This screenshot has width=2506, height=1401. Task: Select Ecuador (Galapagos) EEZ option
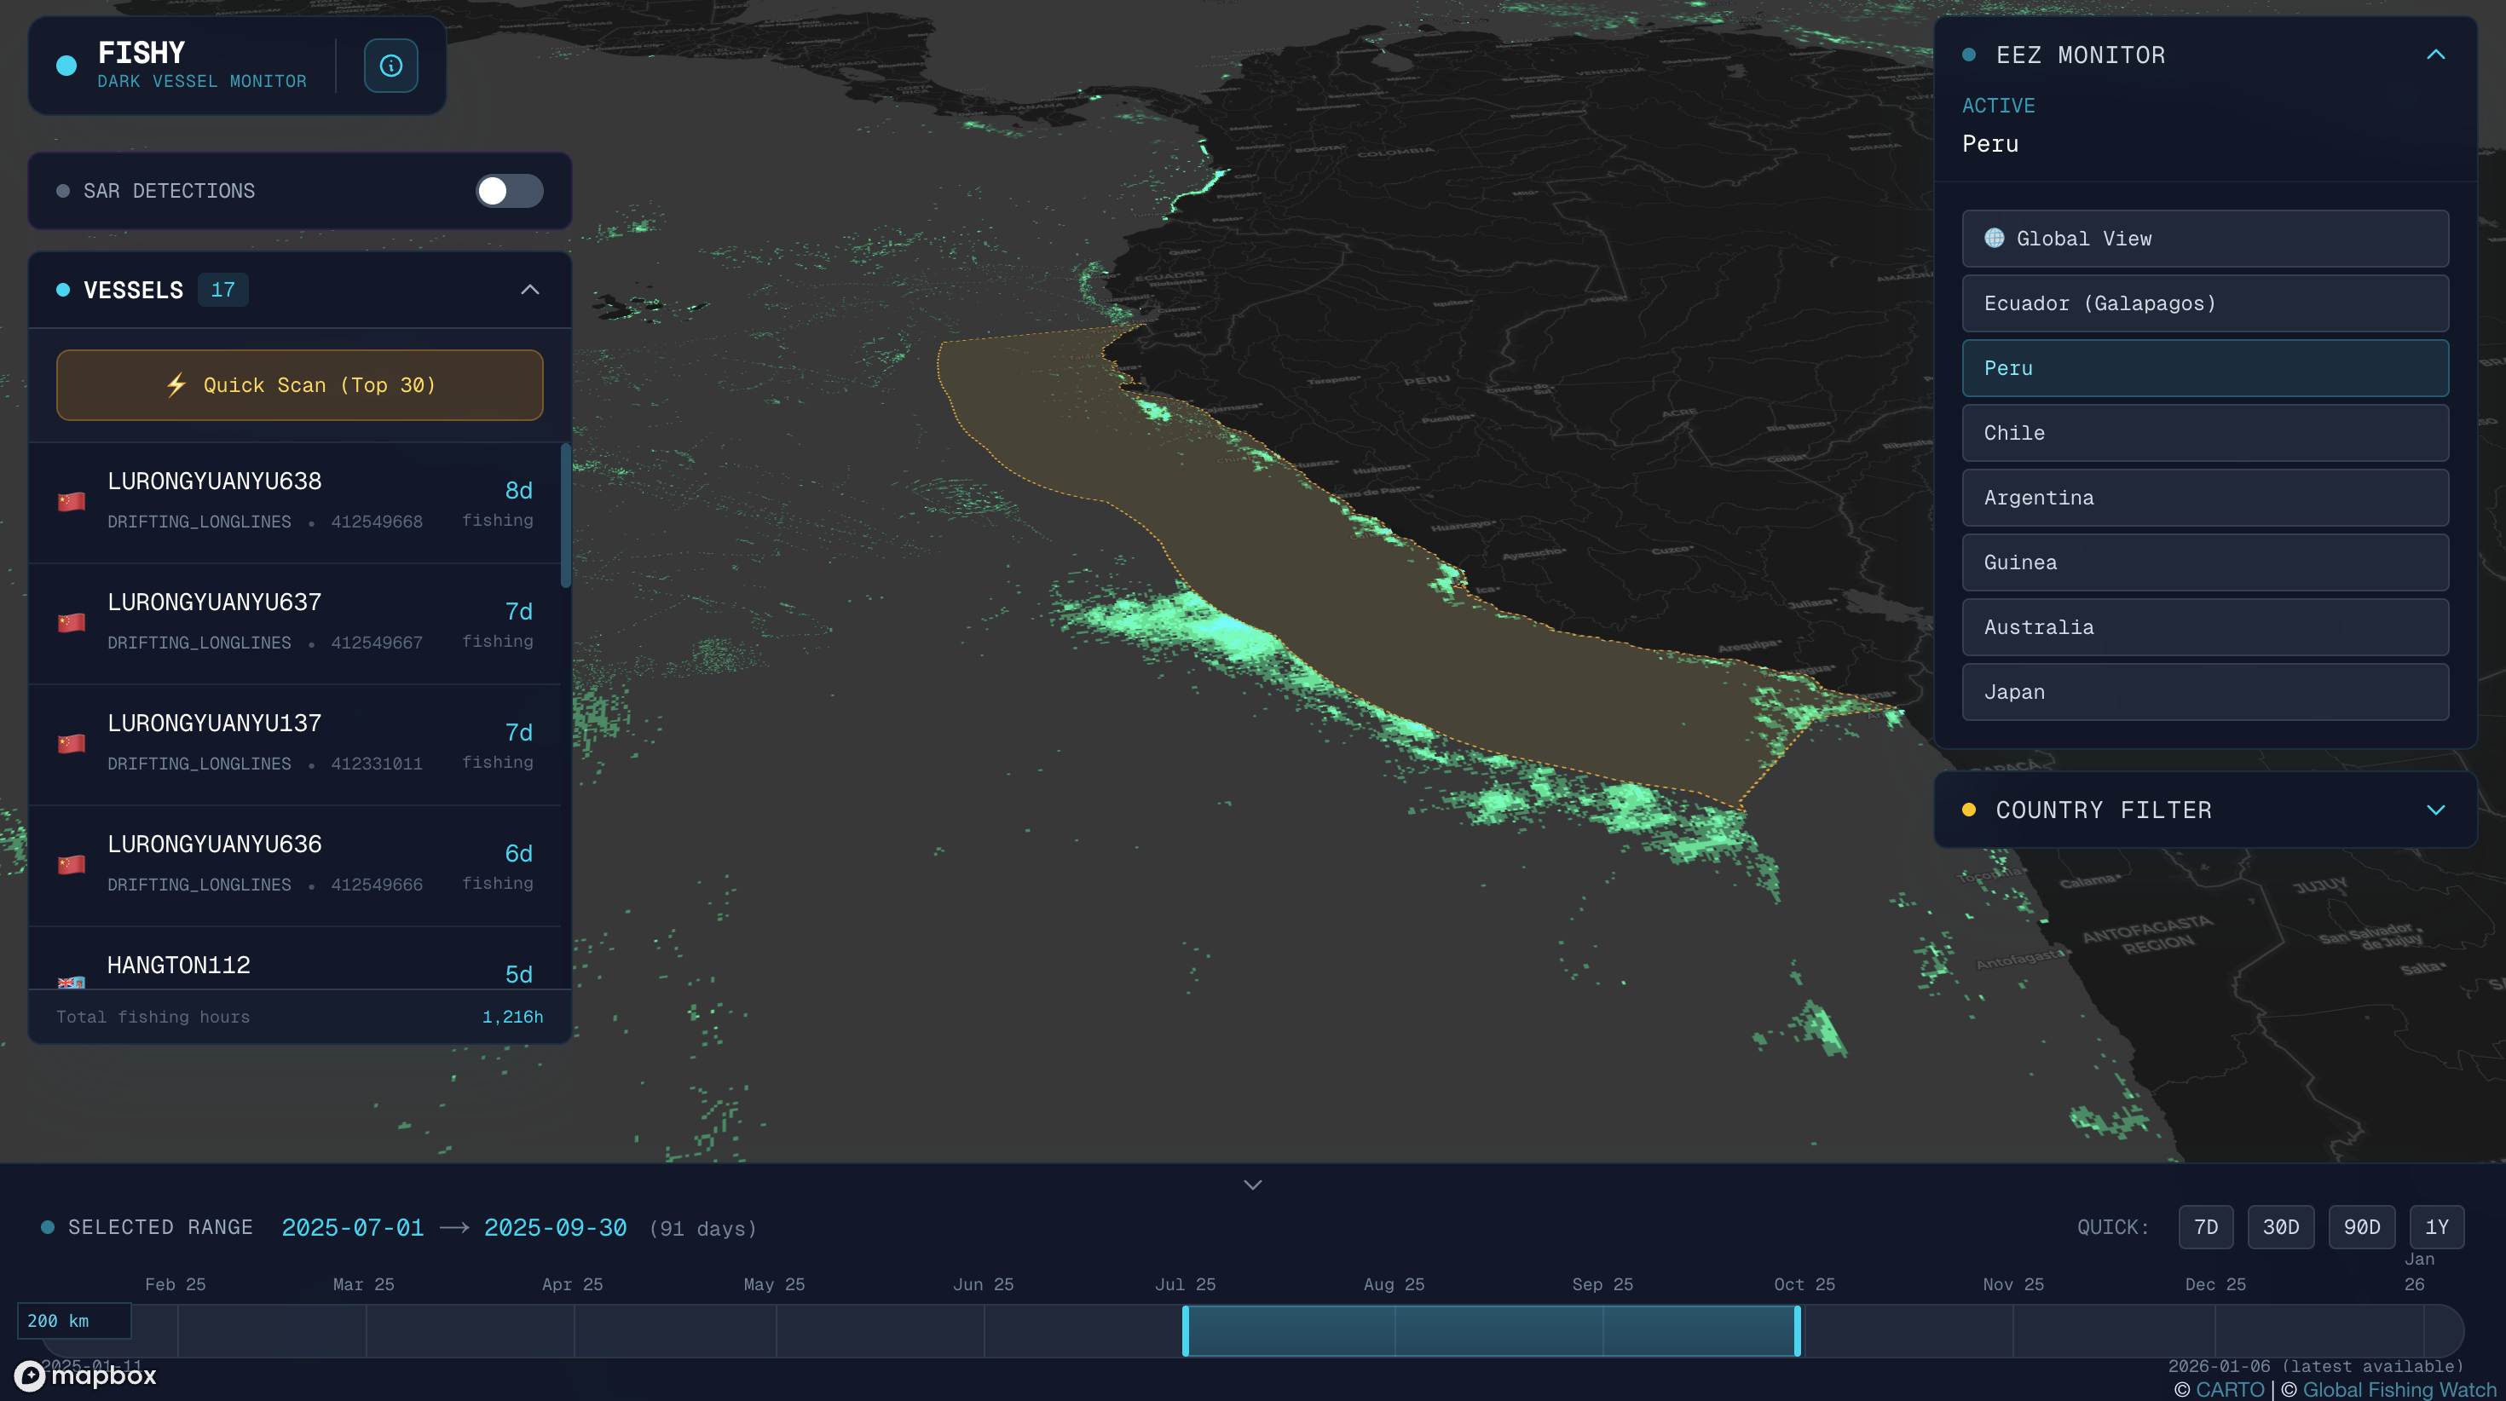tap(2204, 303)
